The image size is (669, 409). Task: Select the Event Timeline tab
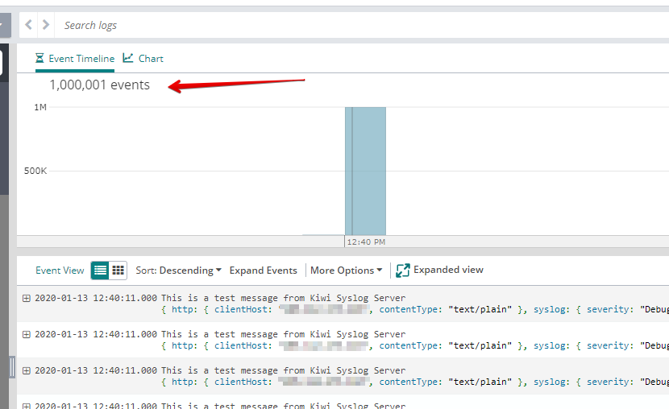click(81, 59)
